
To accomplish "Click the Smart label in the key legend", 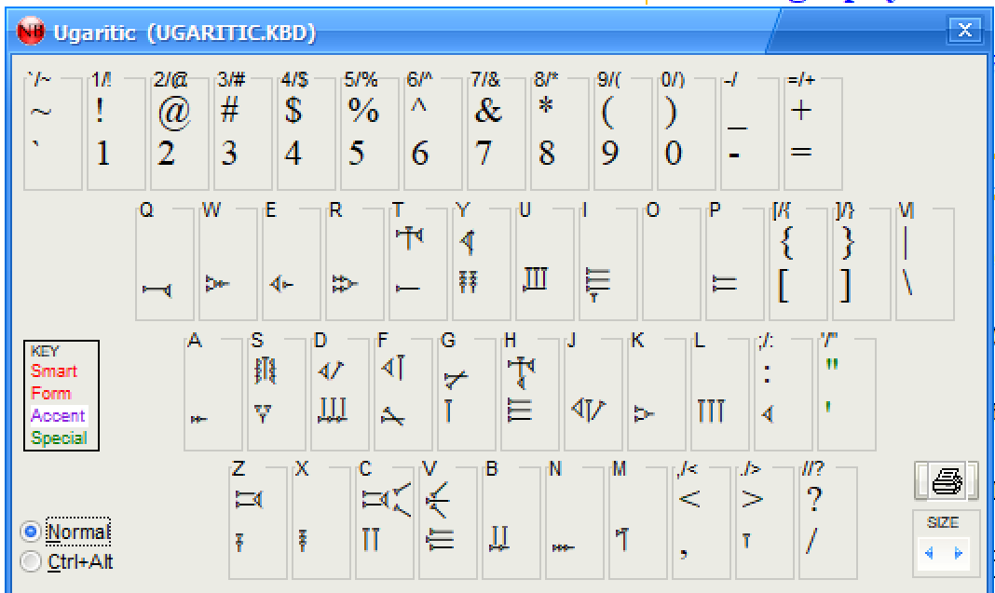I will tap(54, 371).
